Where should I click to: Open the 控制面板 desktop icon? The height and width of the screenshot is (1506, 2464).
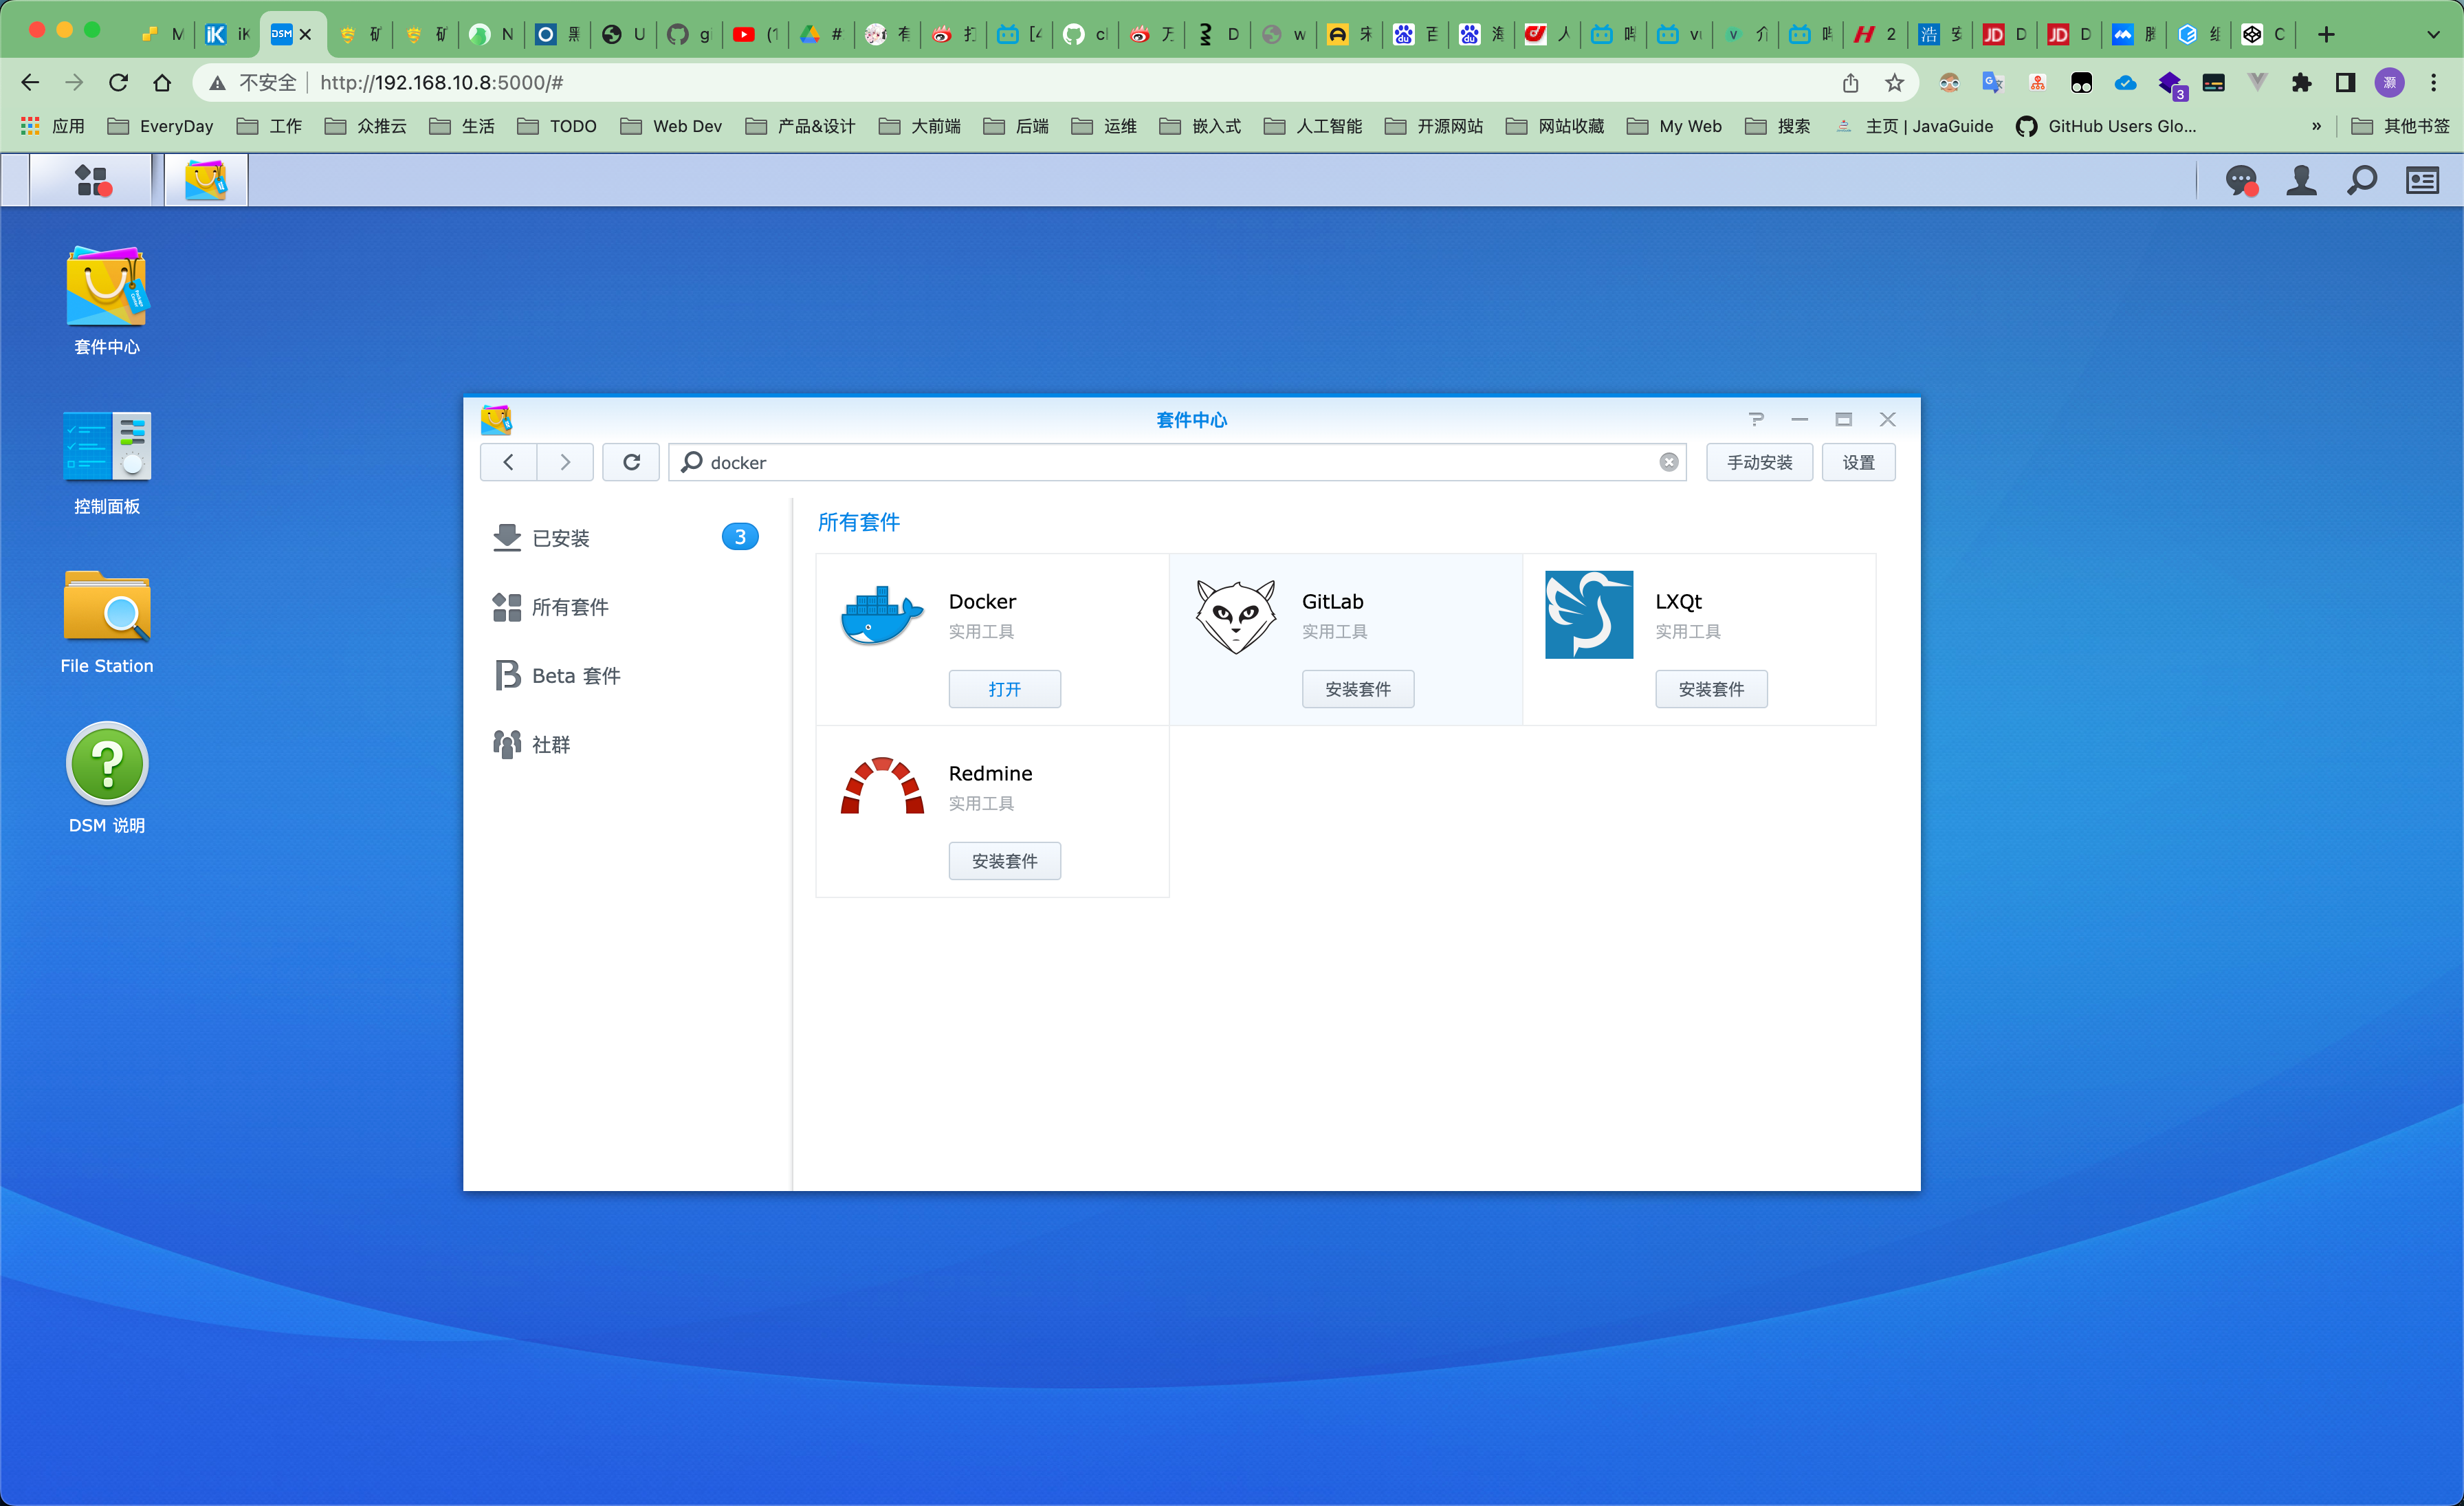(x=107, y=462)
